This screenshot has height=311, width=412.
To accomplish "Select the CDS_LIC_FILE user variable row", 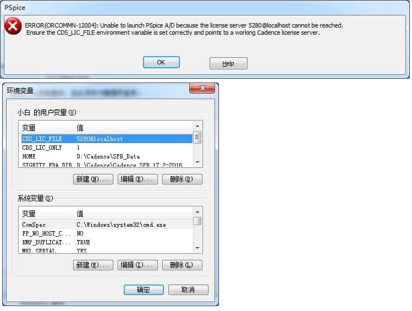I will click(107, 139).
